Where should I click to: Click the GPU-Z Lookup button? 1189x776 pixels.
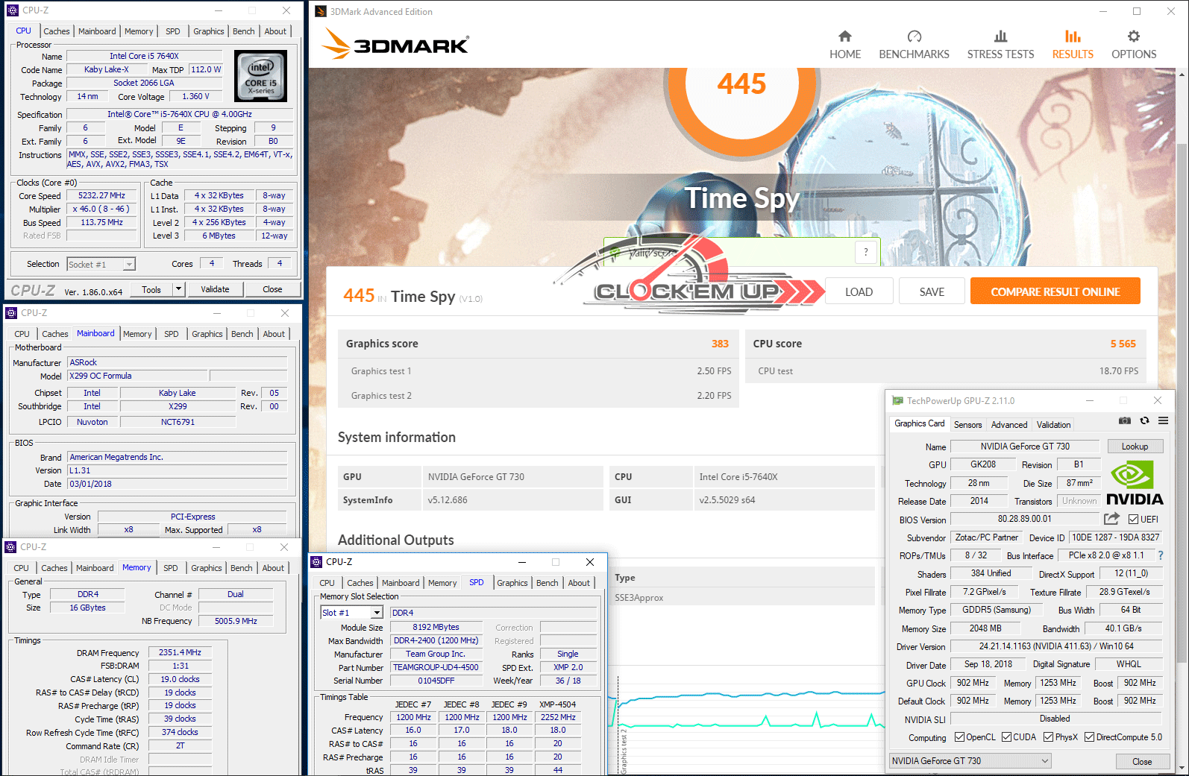[x=1134, y=447]
